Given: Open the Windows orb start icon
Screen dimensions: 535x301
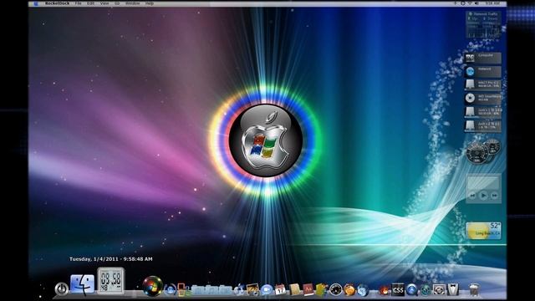Looking at the screenshot, I should coord(152,286).
